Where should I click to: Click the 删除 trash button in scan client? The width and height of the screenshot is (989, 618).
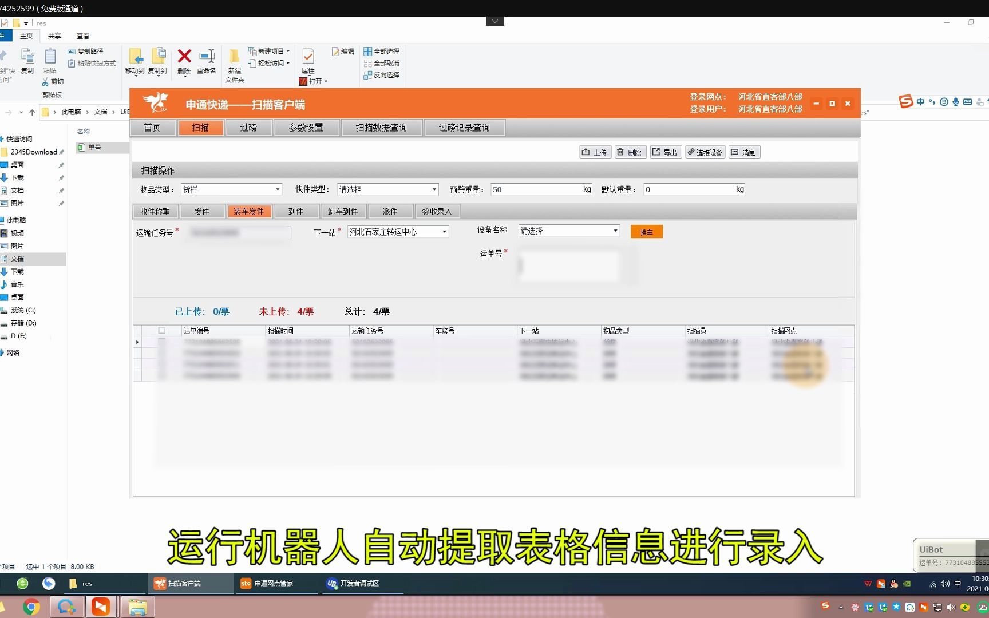click(x=630, y=152)
